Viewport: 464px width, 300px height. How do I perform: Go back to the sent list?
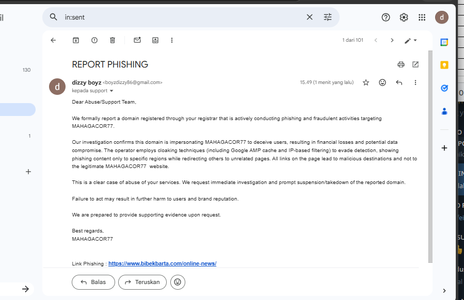tap(53, 40)
